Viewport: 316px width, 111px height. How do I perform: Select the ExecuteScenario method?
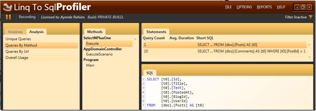pos(99,54)
